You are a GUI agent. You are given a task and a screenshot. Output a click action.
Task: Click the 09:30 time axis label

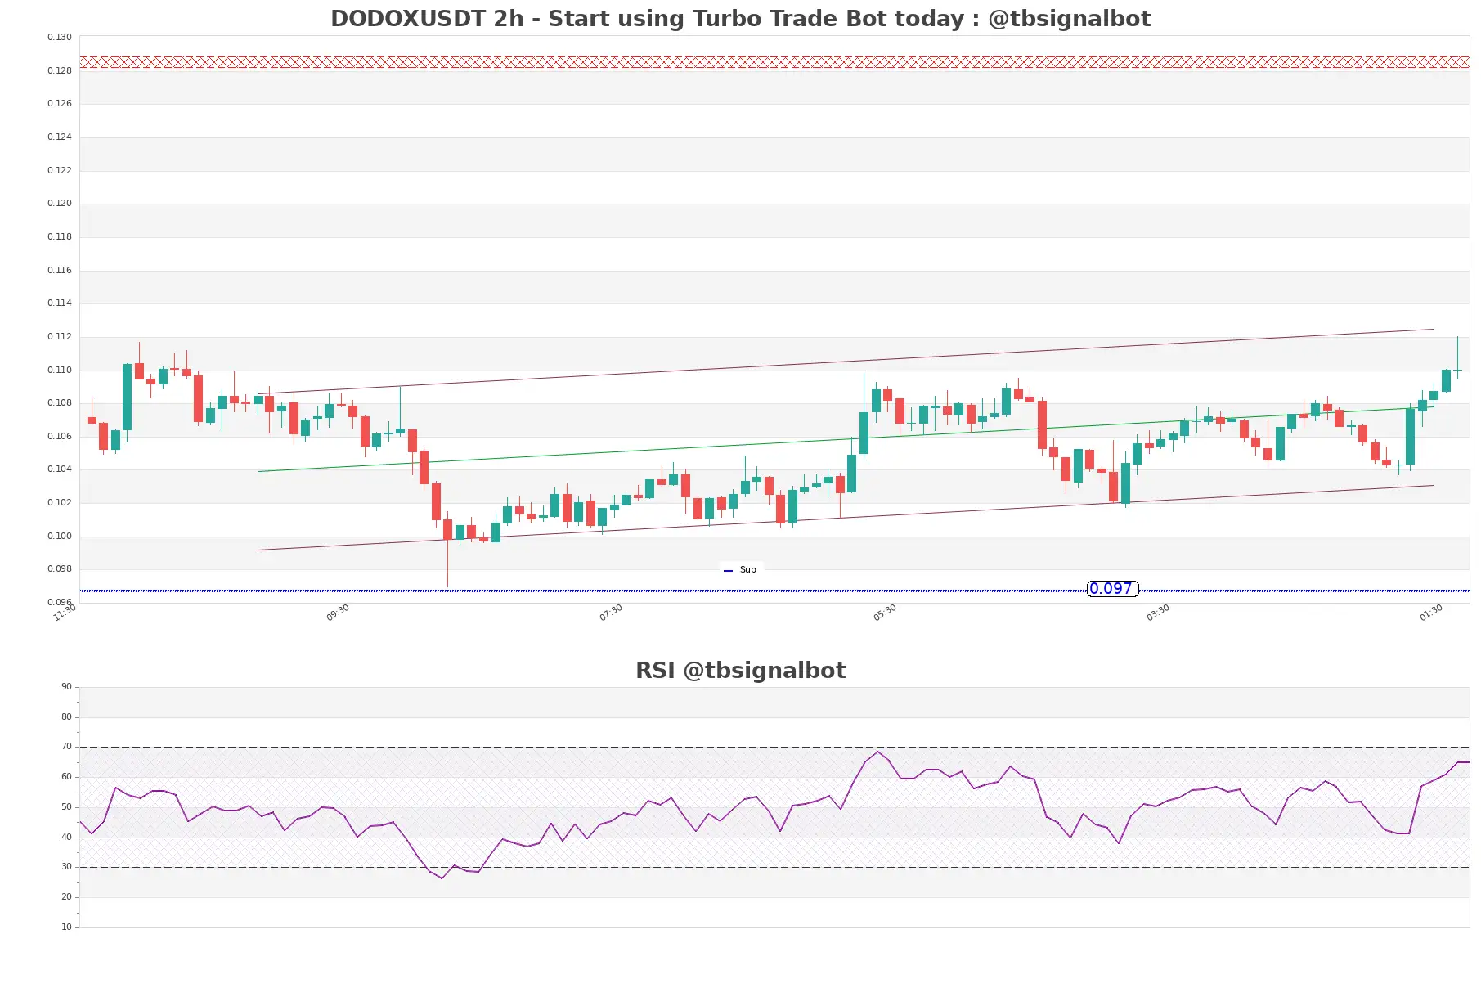pos(337,613)
